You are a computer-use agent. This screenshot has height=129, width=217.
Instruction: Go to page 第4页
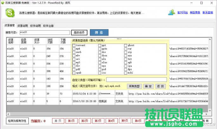coord(112,121)
